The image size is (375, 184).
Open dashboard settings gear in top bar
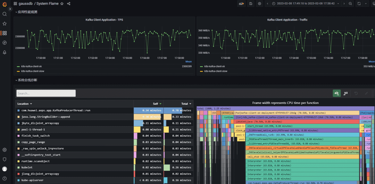point(259,3)
